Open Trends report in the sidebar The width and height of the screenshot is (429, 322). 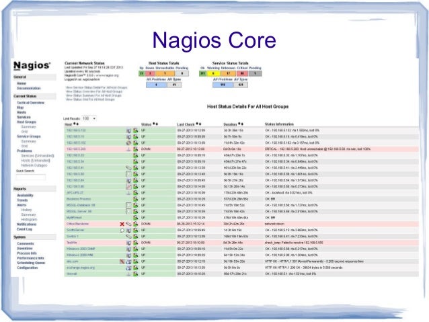point(22,200)
